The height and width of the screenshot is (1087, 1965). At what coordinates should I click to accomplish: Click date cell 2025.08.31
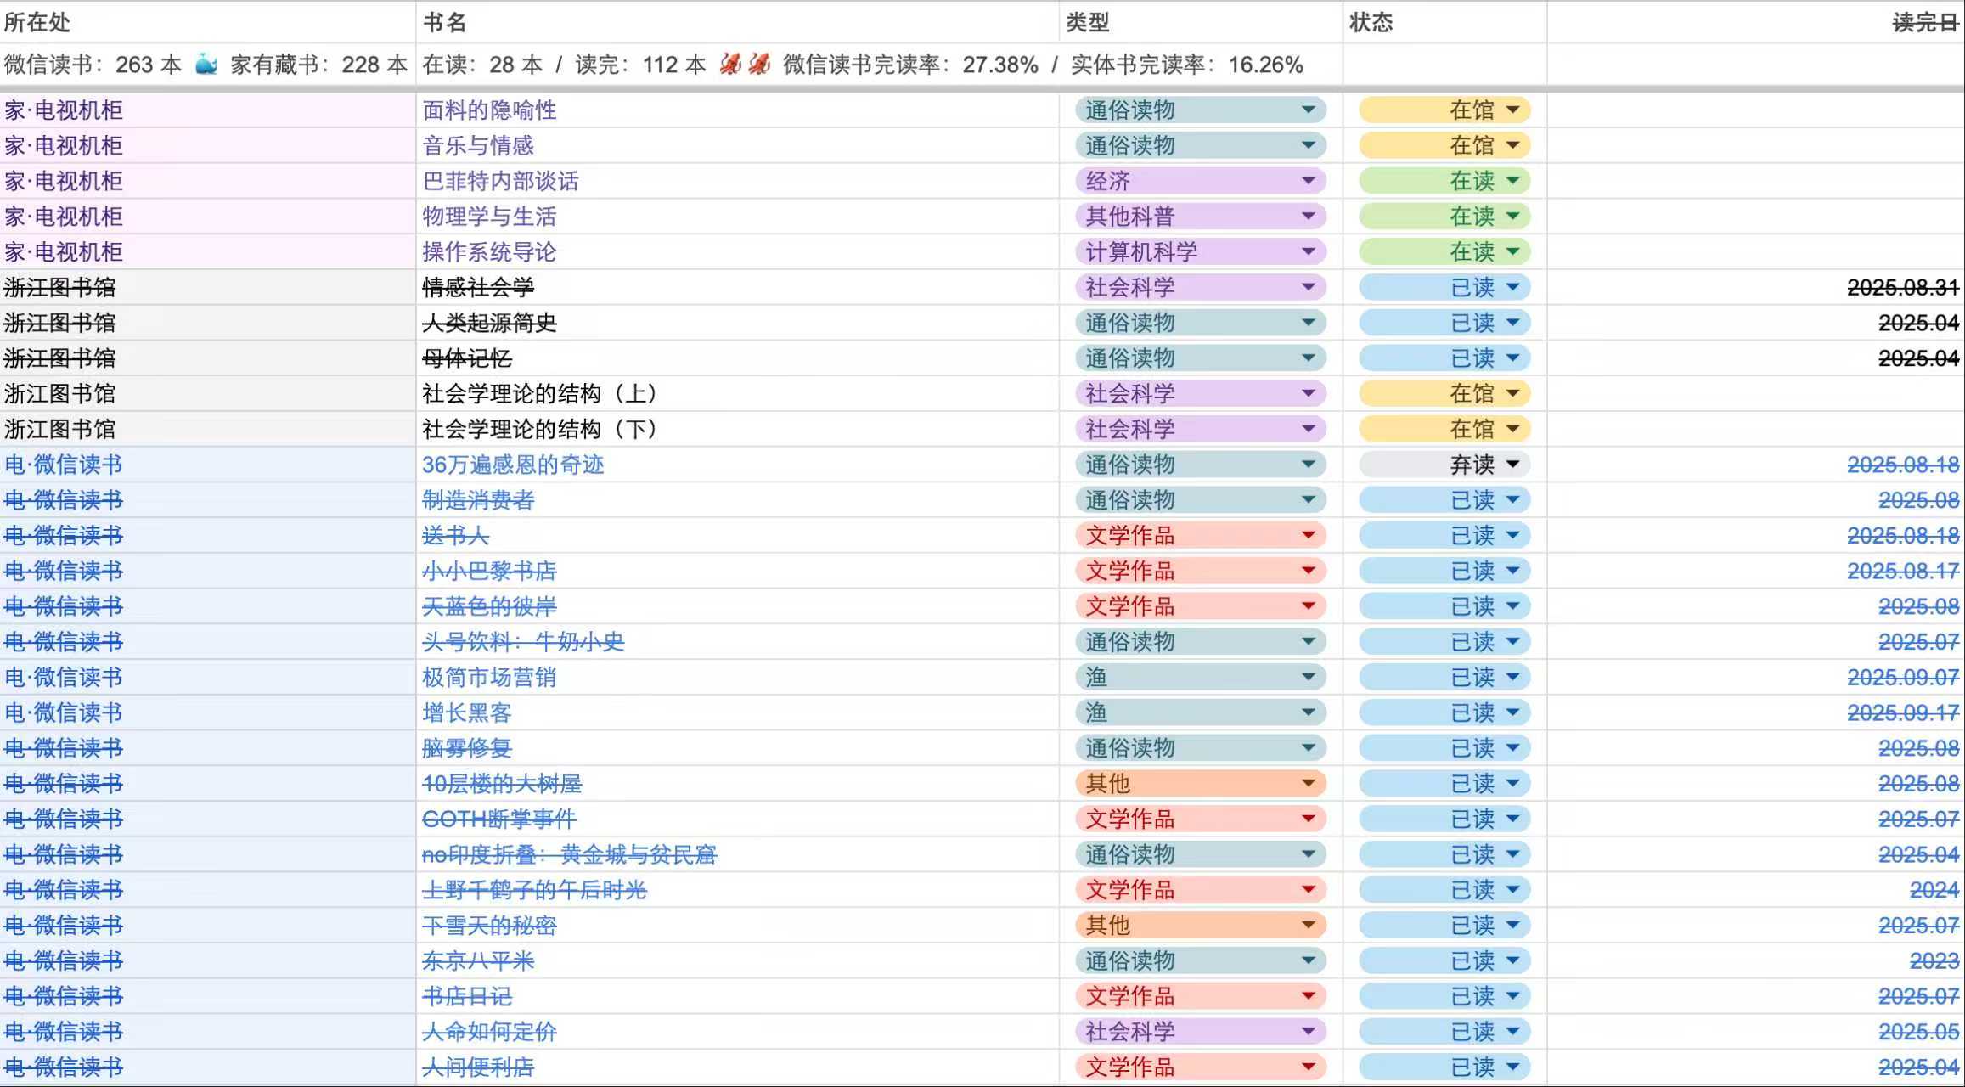tap(1902, 288)
